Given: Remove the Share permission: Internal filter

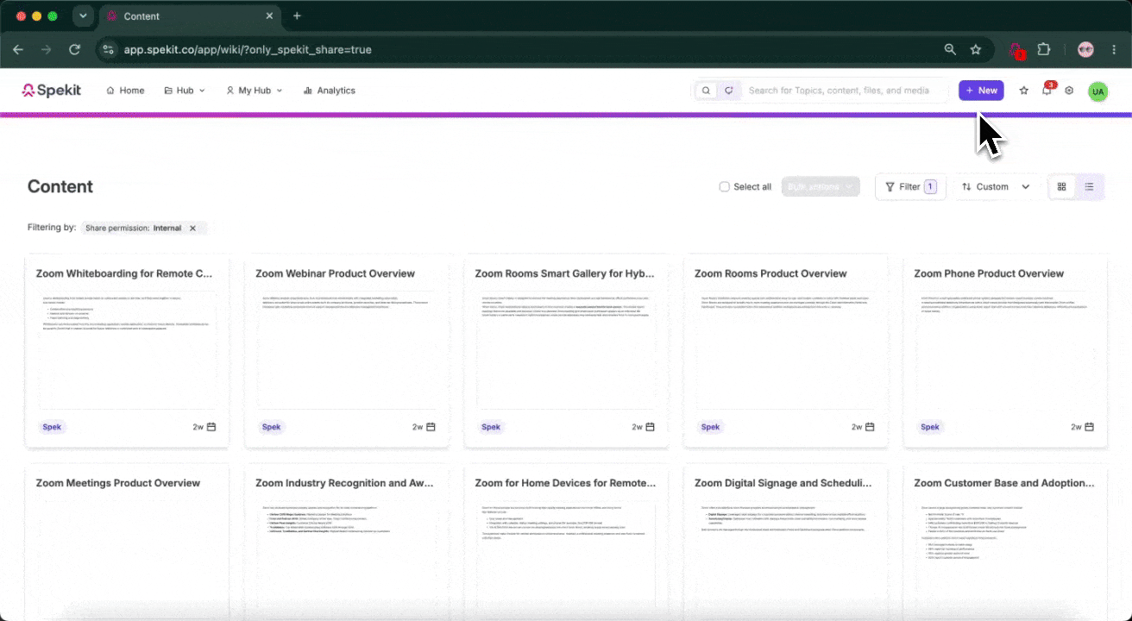Looking at the screenshot, I should point(192,229).
